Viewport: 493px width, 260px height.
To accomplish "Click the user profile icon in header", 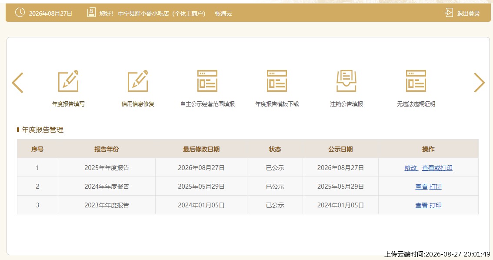I will coord(91,13).
